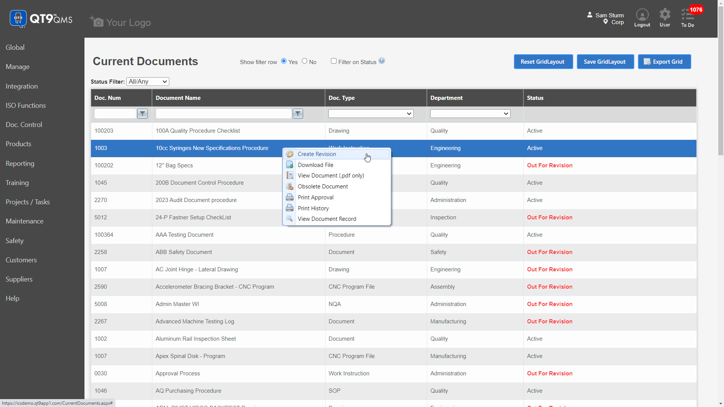Click the Save GridLayout button
Viewport: 724px width, 407px height.
[605, 61]
